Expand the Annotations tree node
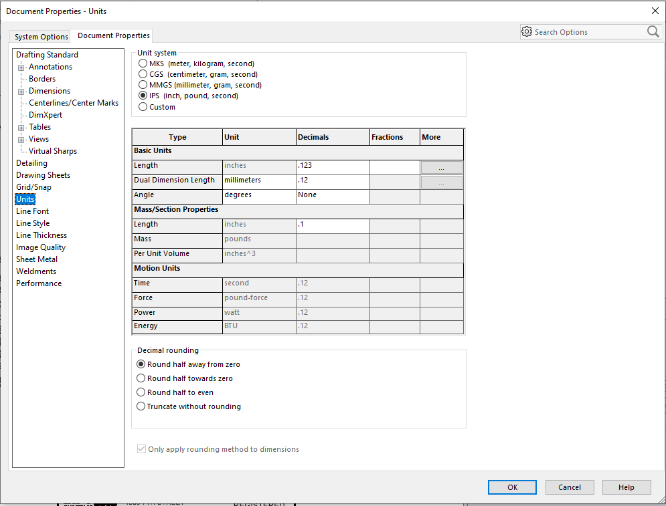666x506 pixels. pos(21,68)
